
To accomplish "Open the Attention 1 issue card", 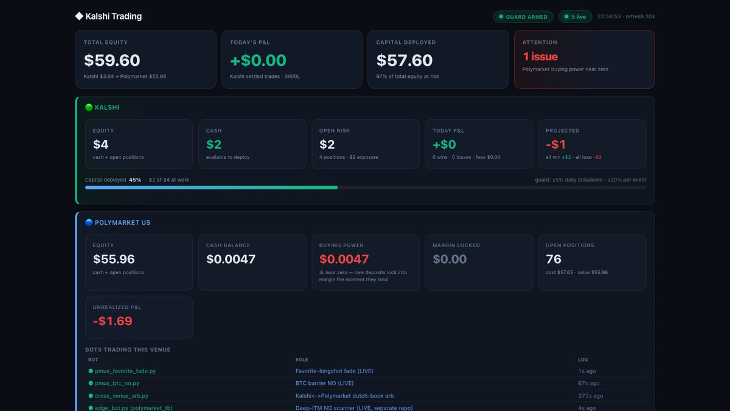I will point(584,60).
